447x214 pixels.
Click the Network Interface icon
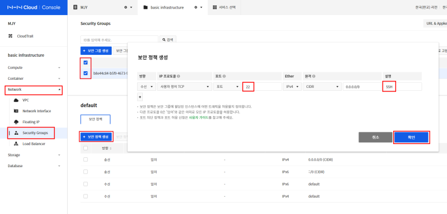[16, 111]
